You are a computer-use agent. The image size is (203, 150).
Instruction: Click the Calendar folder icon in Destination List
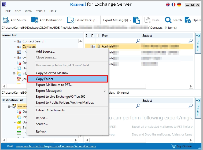[19, 133]
